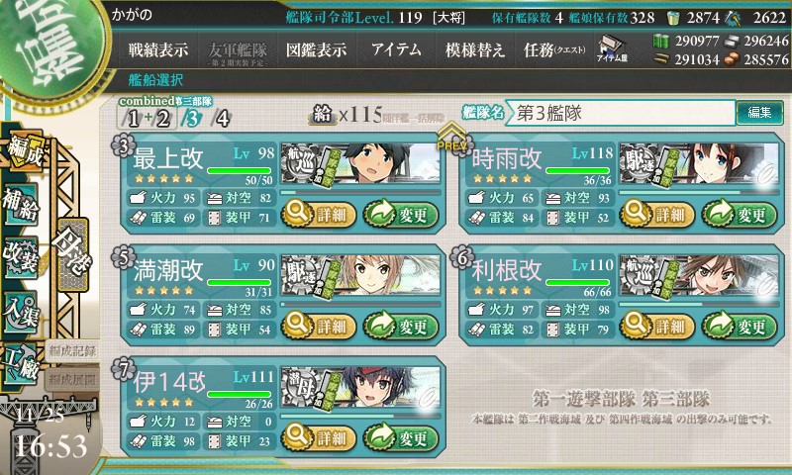This screenshot has width=792, height=475.
Task: Open the 改装 (remodel) sidebar icon
Action: [x=21, y=257]
